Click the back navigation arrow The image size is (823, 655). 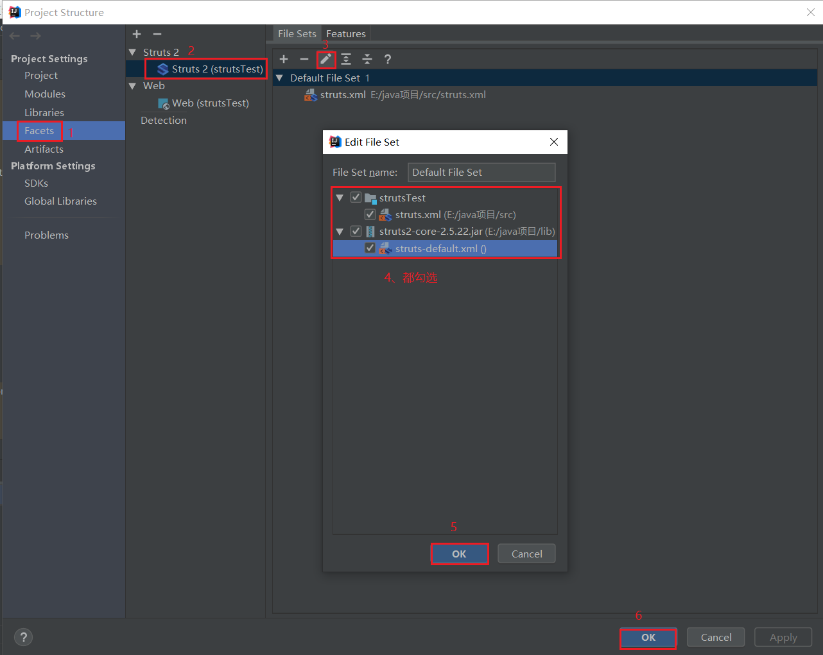click(15, 36)
